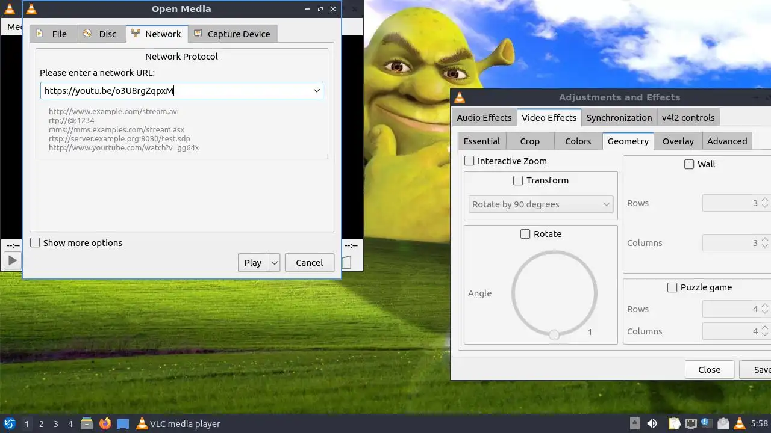This screenshot has height=433, width=771.
Task: Launch Firefox from the taskbar
Action: click(105, 423)
